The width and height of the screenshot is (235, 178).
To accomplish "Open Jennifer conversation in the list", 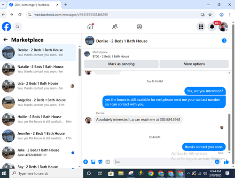I will coord(38,136).
